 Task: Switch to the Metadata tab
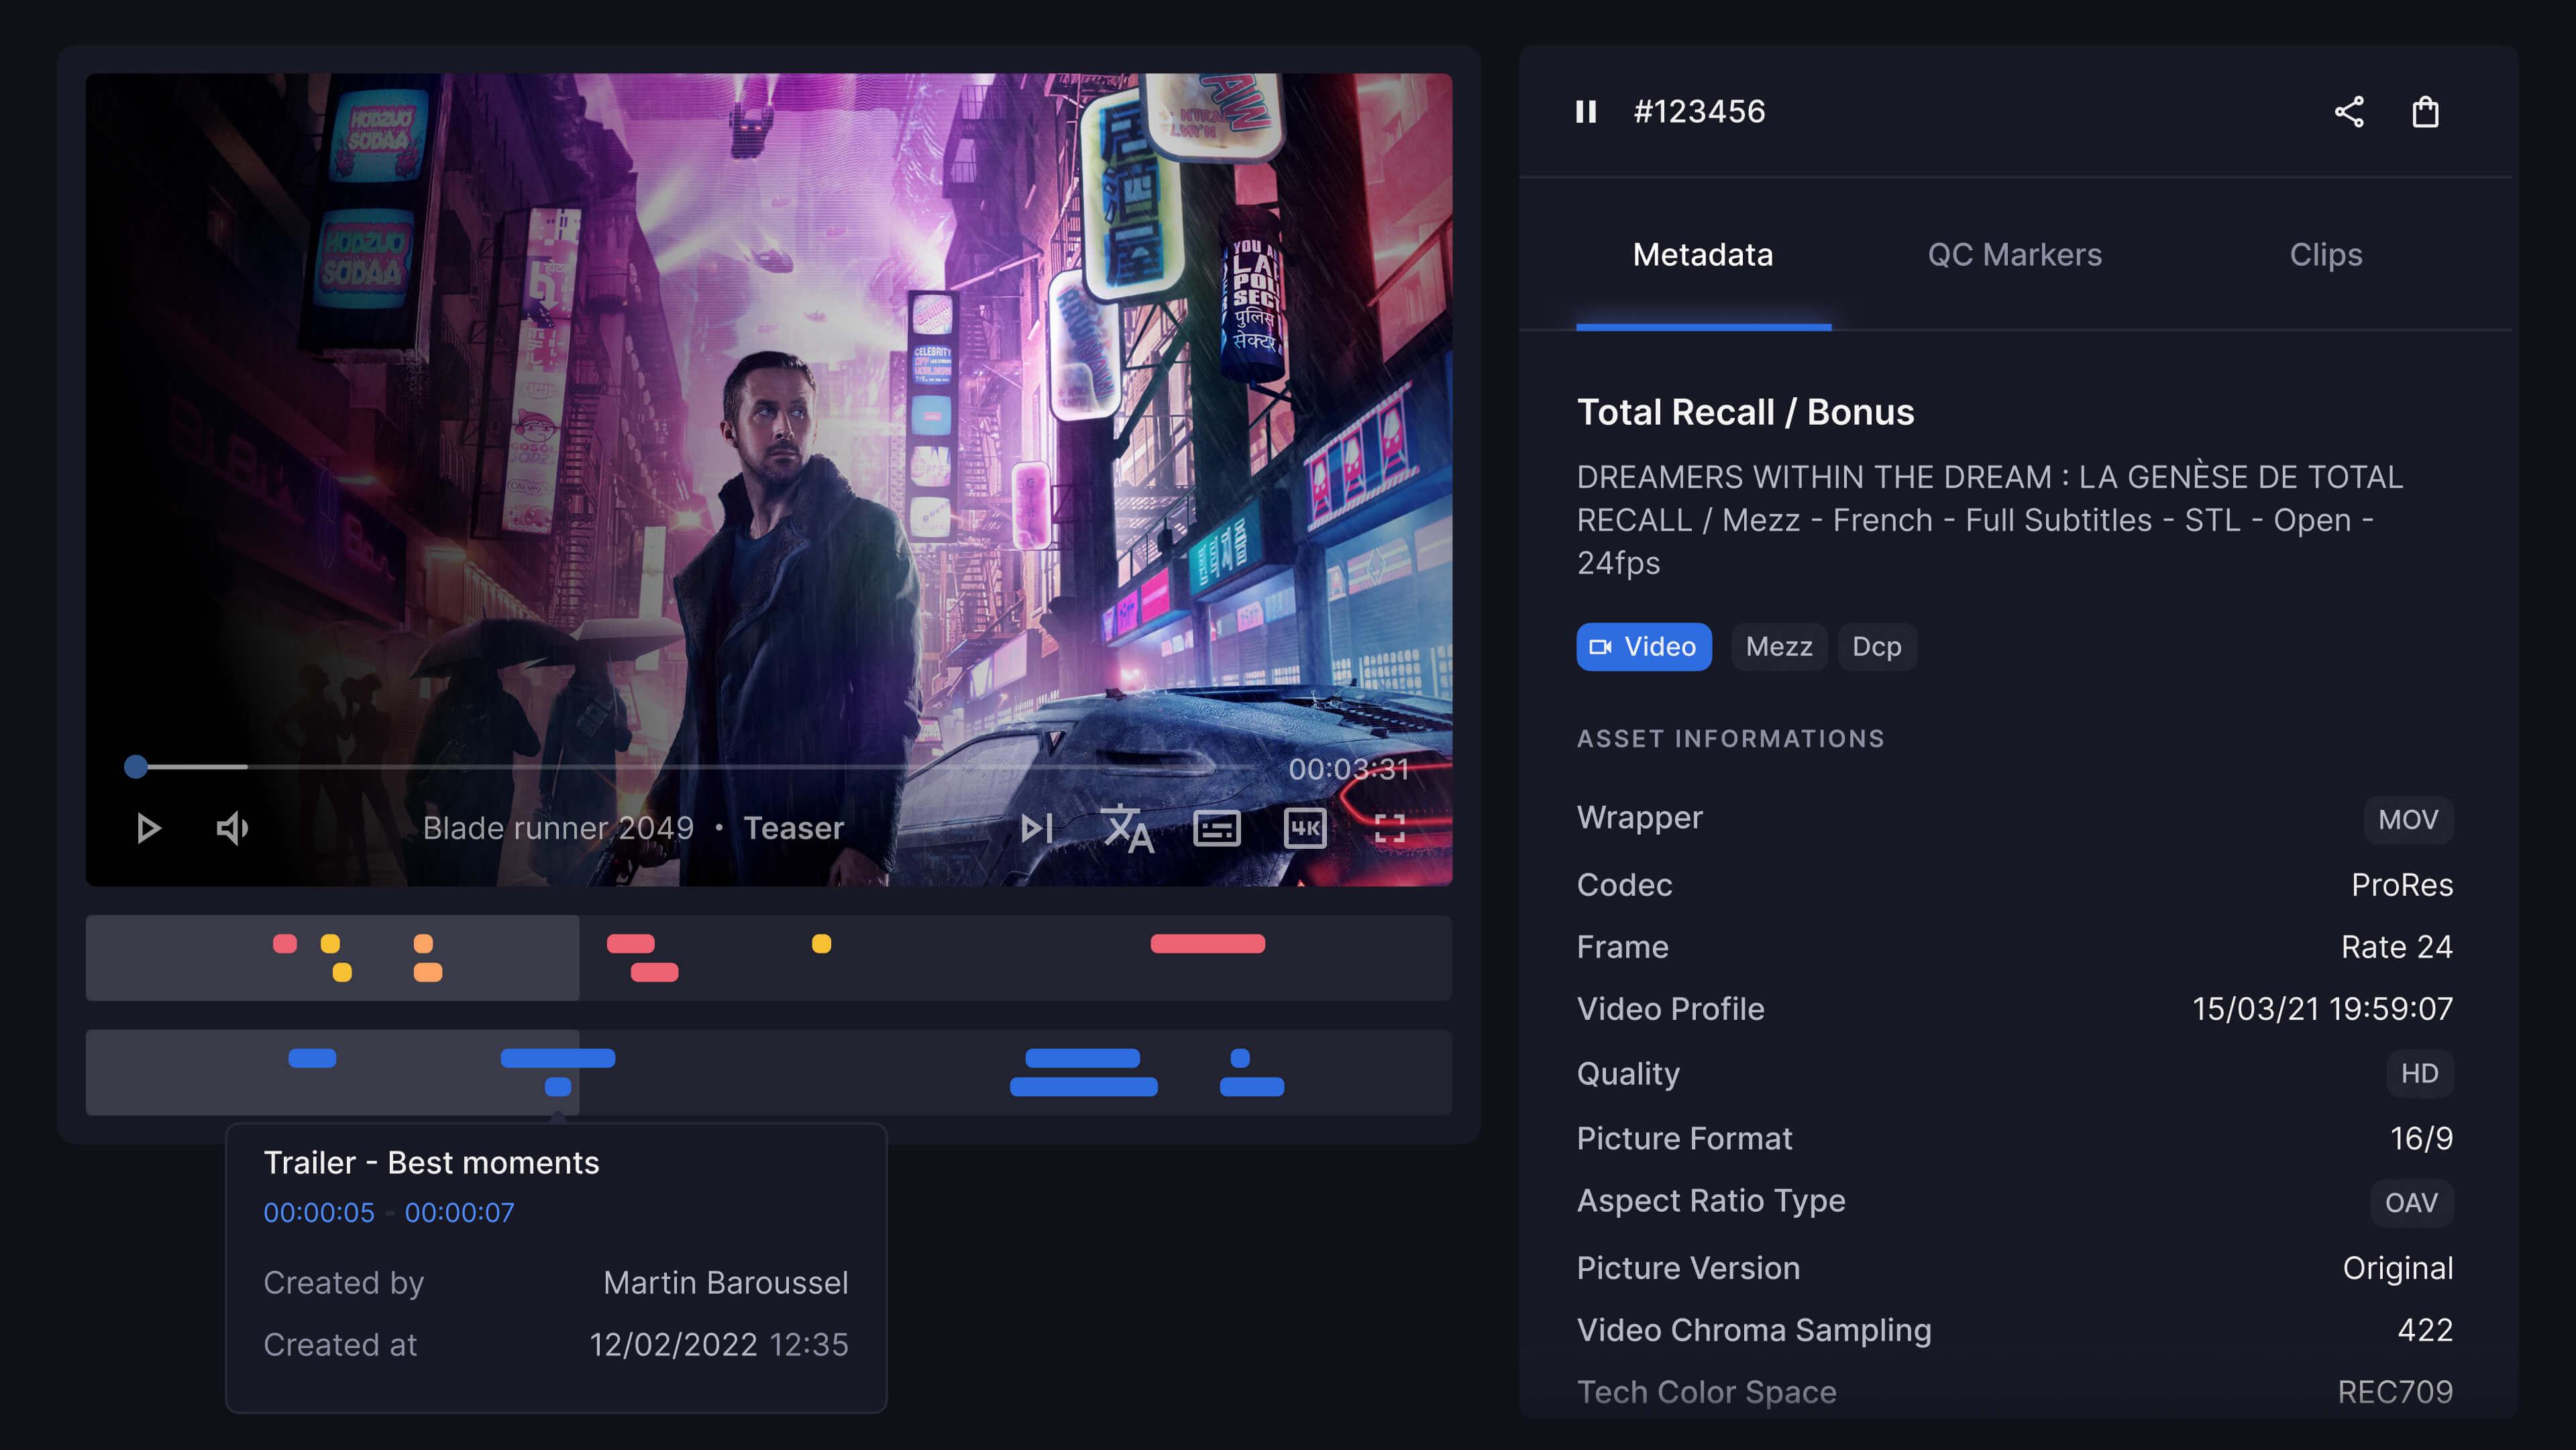pyautogui.click(x=1703, y=255)
